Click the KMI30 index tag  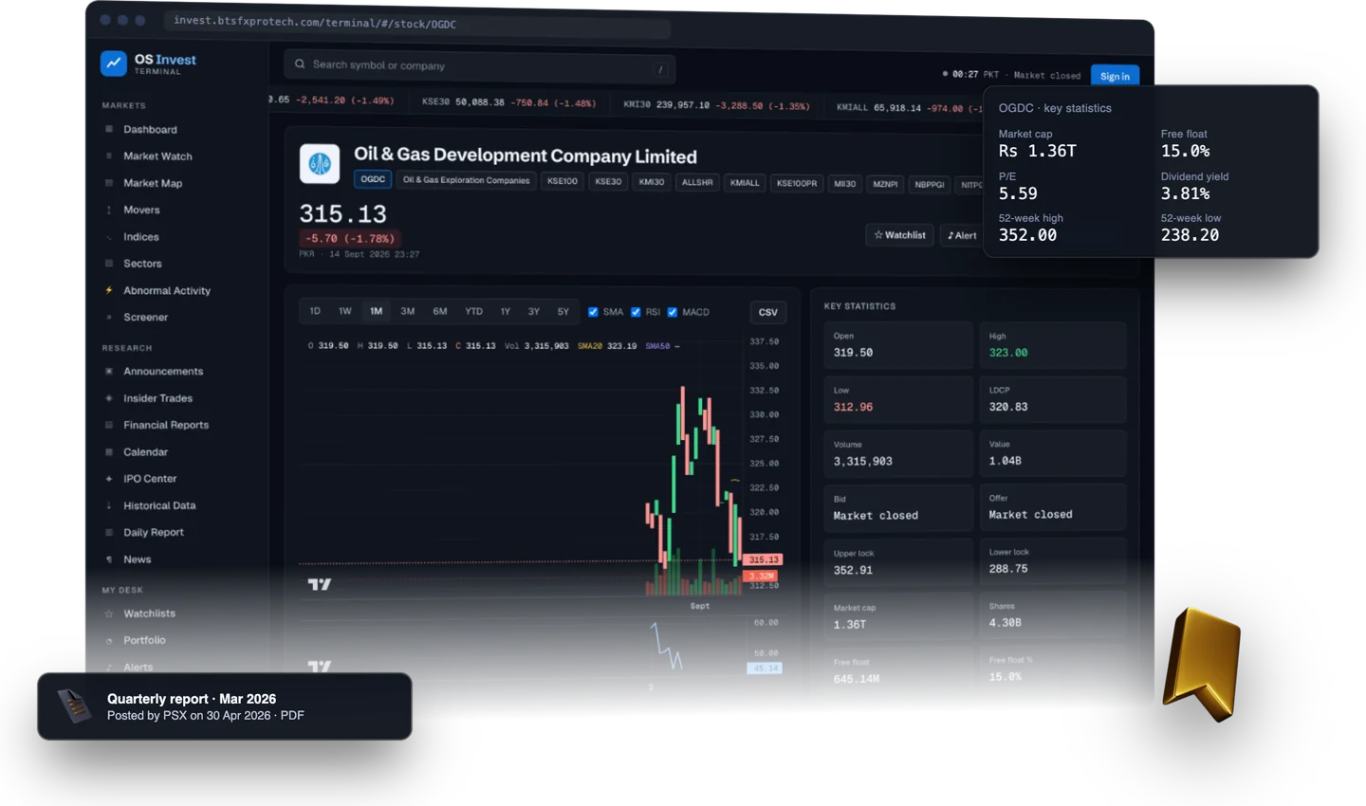pos(652,182)
